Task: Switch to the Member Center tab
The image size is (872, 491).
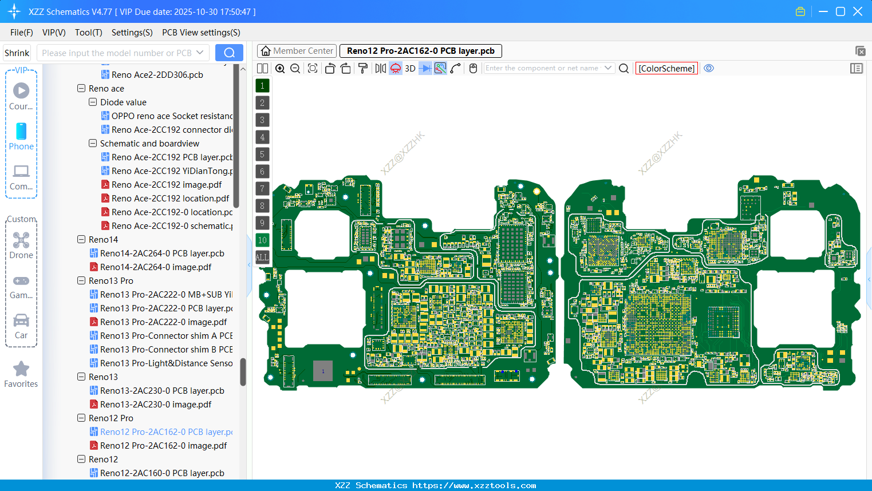Action: point(297,50)
